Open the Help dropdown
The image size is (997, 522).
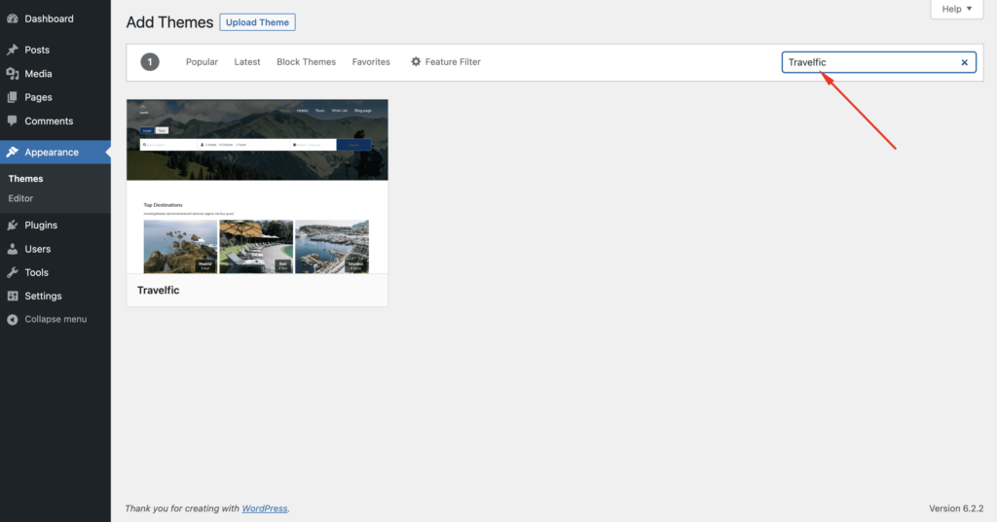(x=957, y=9)
